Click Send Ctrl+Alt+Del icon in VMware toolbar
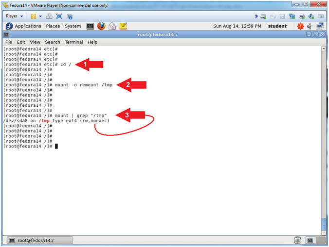Viewport: 329px width, 247px height. coord(49,16)
